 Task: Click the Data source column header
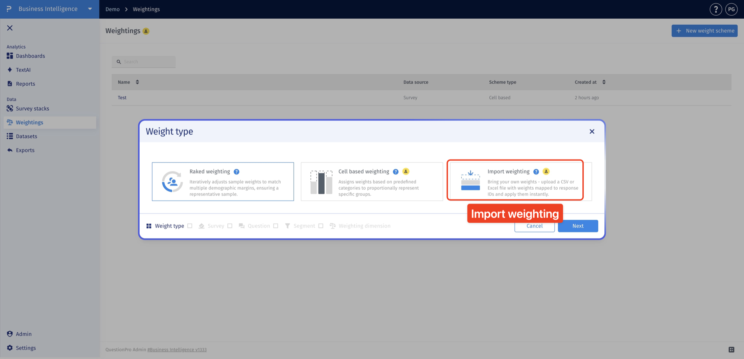pos(416,82)
